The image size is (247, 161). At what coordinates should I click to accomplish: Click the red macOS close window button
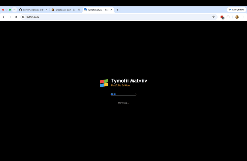click(3, 10)
